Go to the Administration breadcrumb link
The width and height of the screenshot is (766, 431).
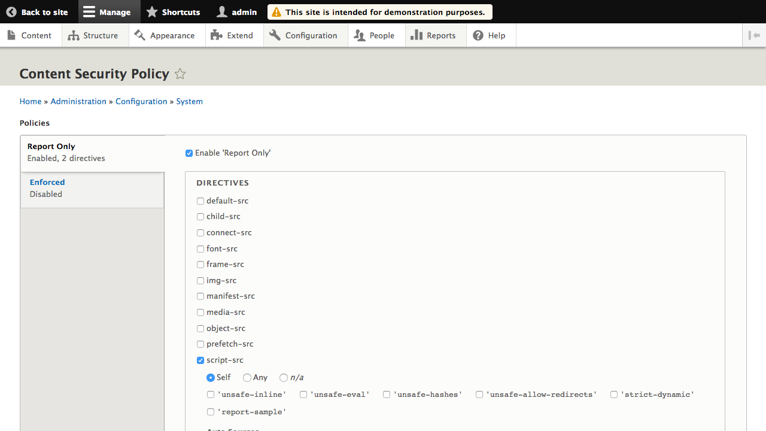click(x=78, y=101)
